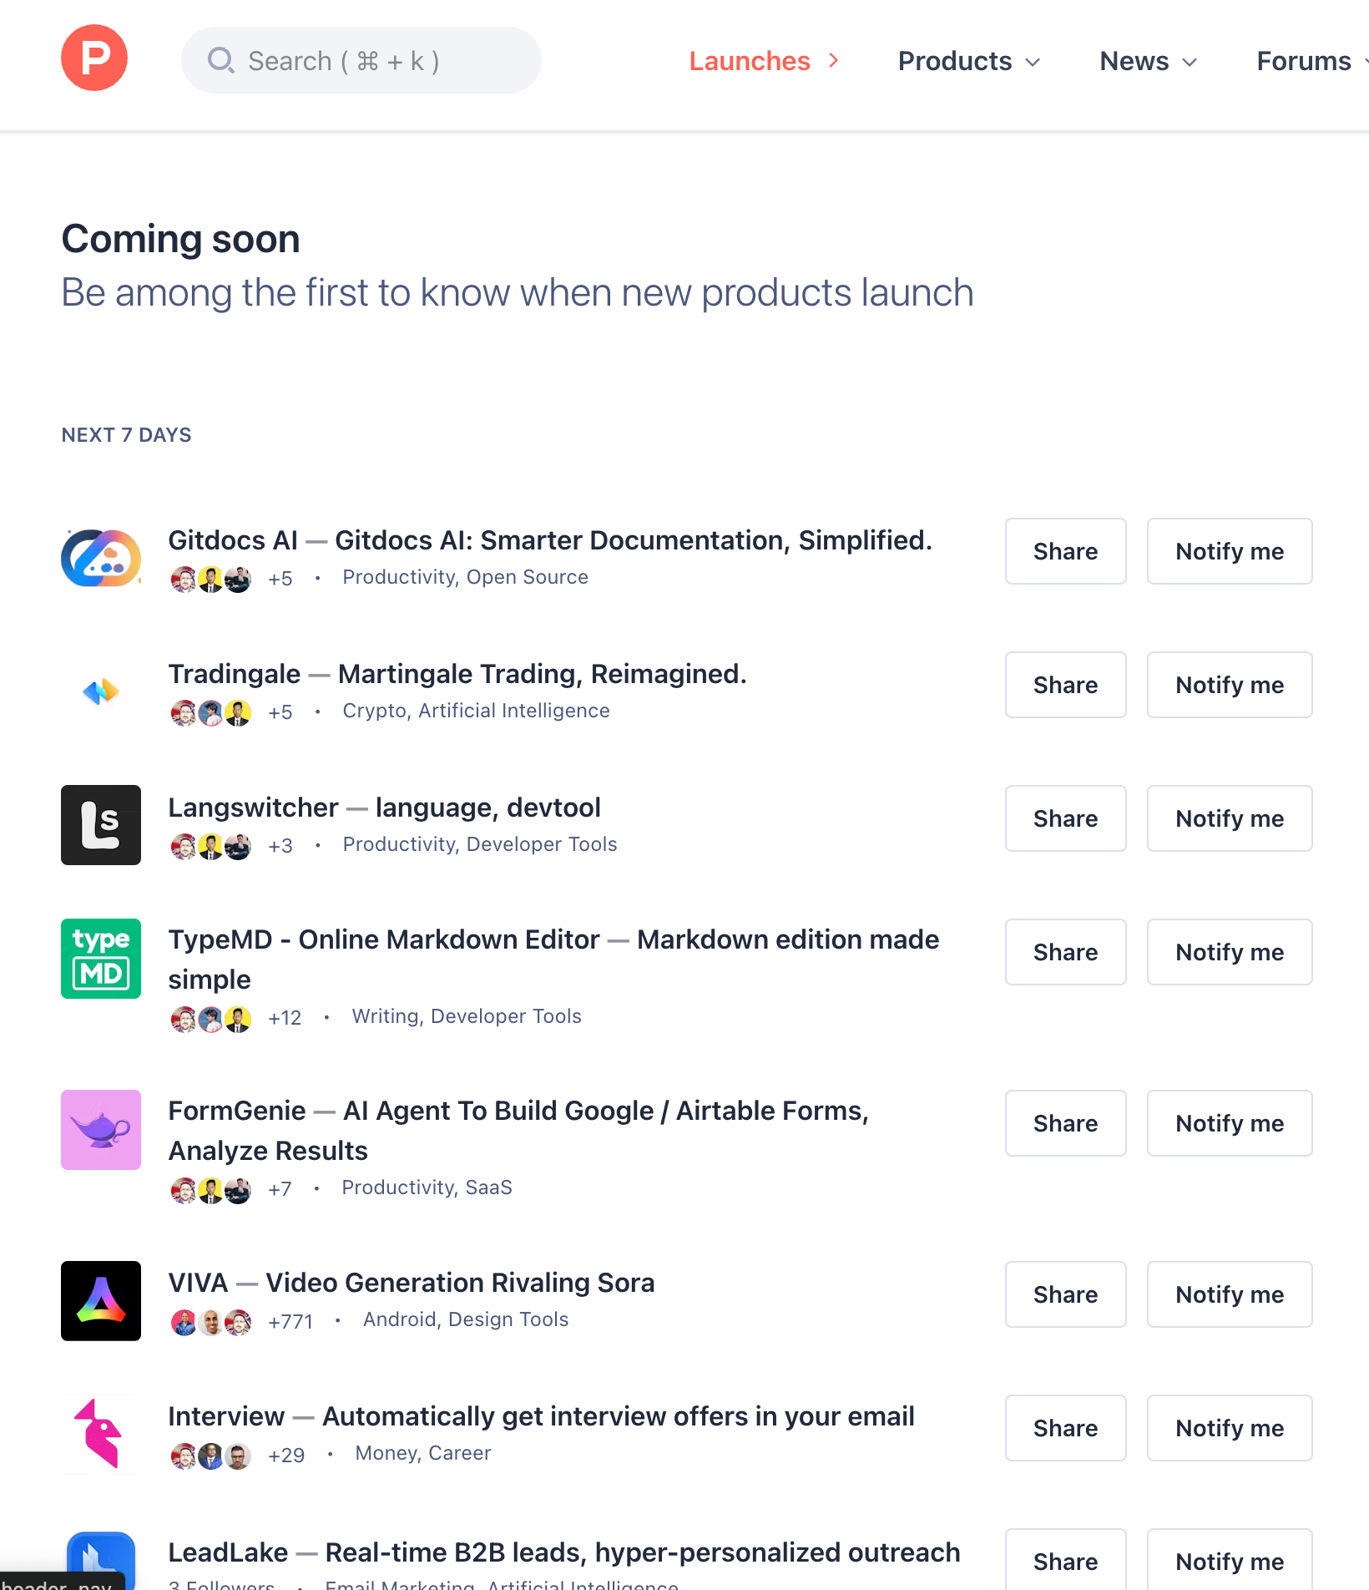Navigate to Launches using the arrow chevron
Viewport: 1369px width, 1590px height.
(x=833, y=60)
